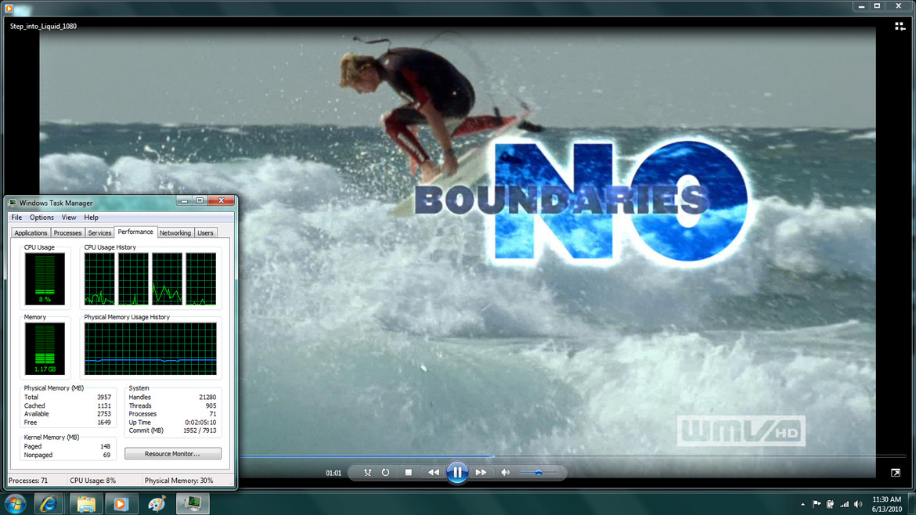
Task: Click the power plug battery tray icon
Action: 830,504
